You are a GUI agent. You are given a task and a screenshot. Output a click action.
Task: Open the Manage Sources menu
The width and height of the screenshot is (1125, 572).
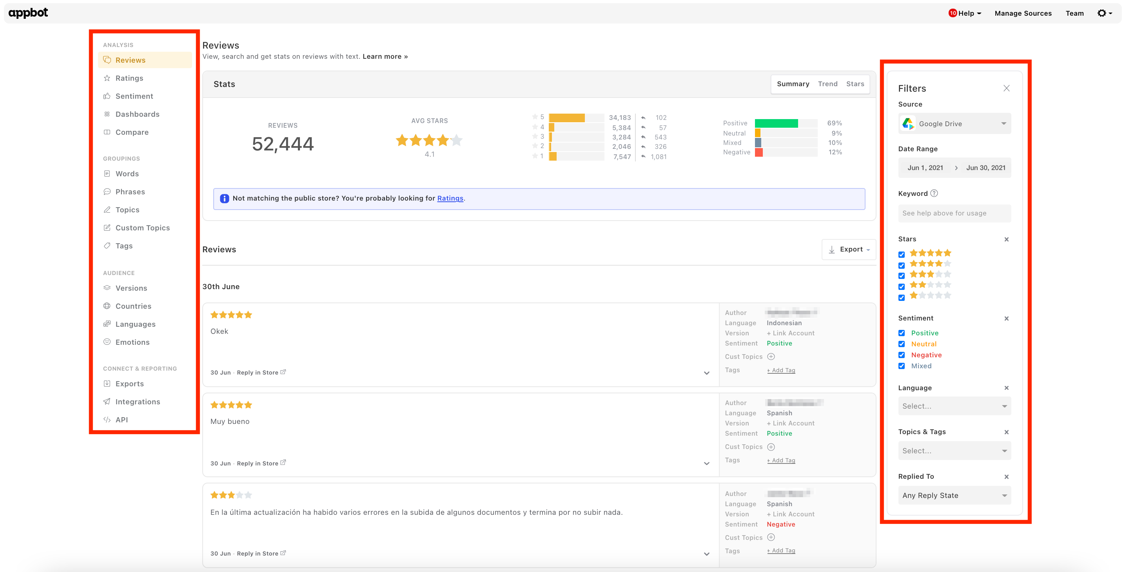tap(1023, 13)
